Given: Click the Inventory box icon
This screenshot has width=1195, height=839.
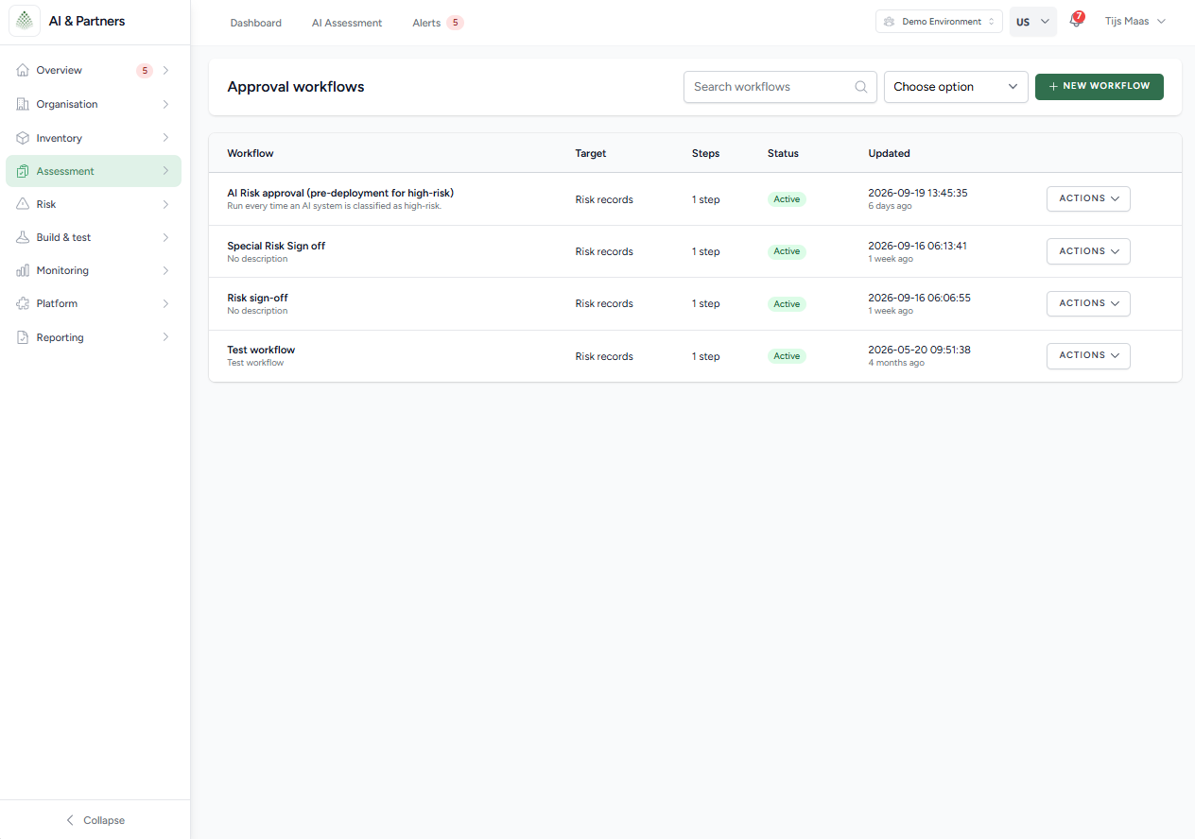Looking at the screenshot, I should (23, 138).
